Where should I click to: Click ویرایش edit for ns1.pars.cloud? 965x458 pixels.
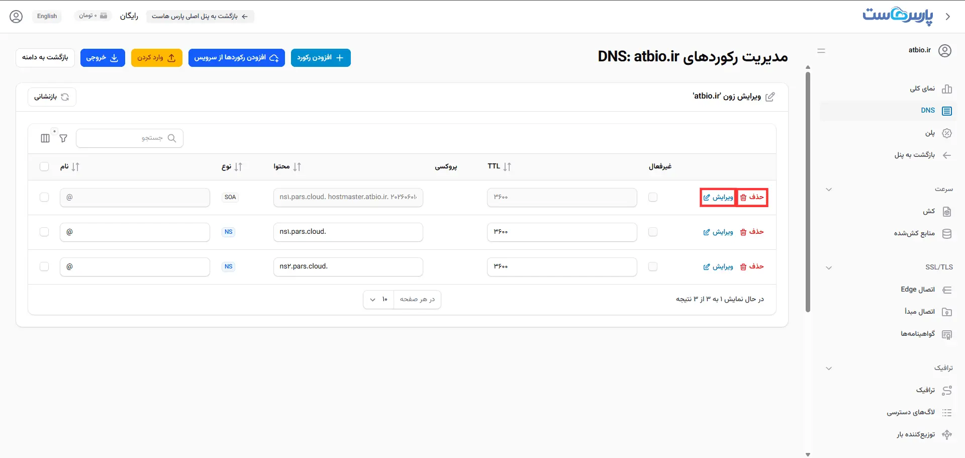[x=718, y=232]
